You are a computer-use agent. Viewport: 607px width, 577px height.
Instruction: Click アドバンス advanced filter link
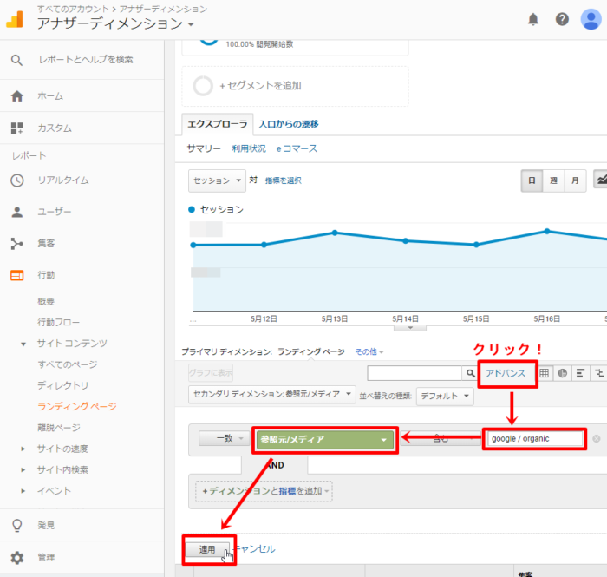[506, 373]
